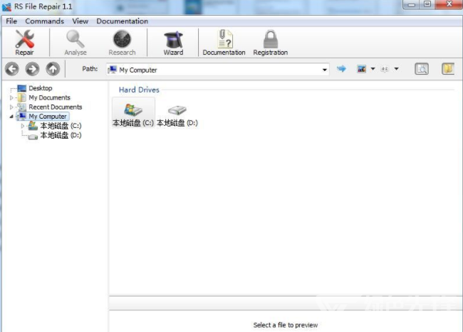Maximize the RS File Repair window
Viewport: 463px width, 332px height.
tap(427, 4)
